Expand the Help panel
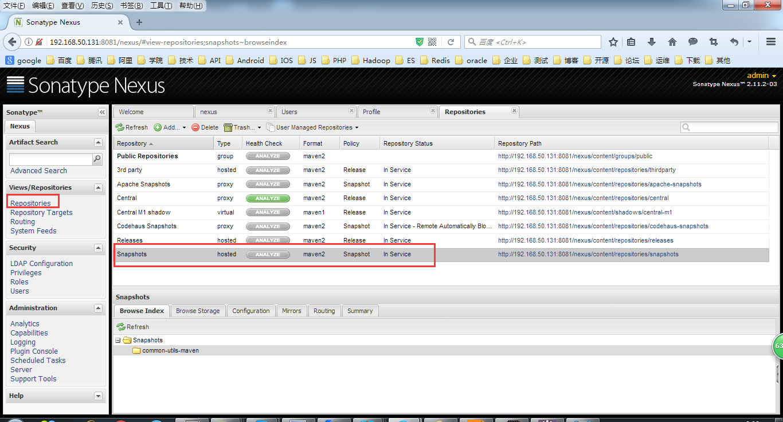 click(98, 396)
